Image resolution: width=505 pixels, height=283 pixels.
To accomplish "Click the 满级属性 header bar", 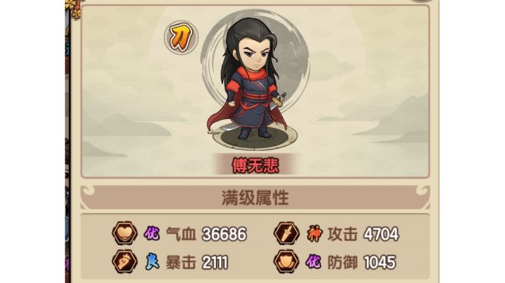I will (255, 198).
